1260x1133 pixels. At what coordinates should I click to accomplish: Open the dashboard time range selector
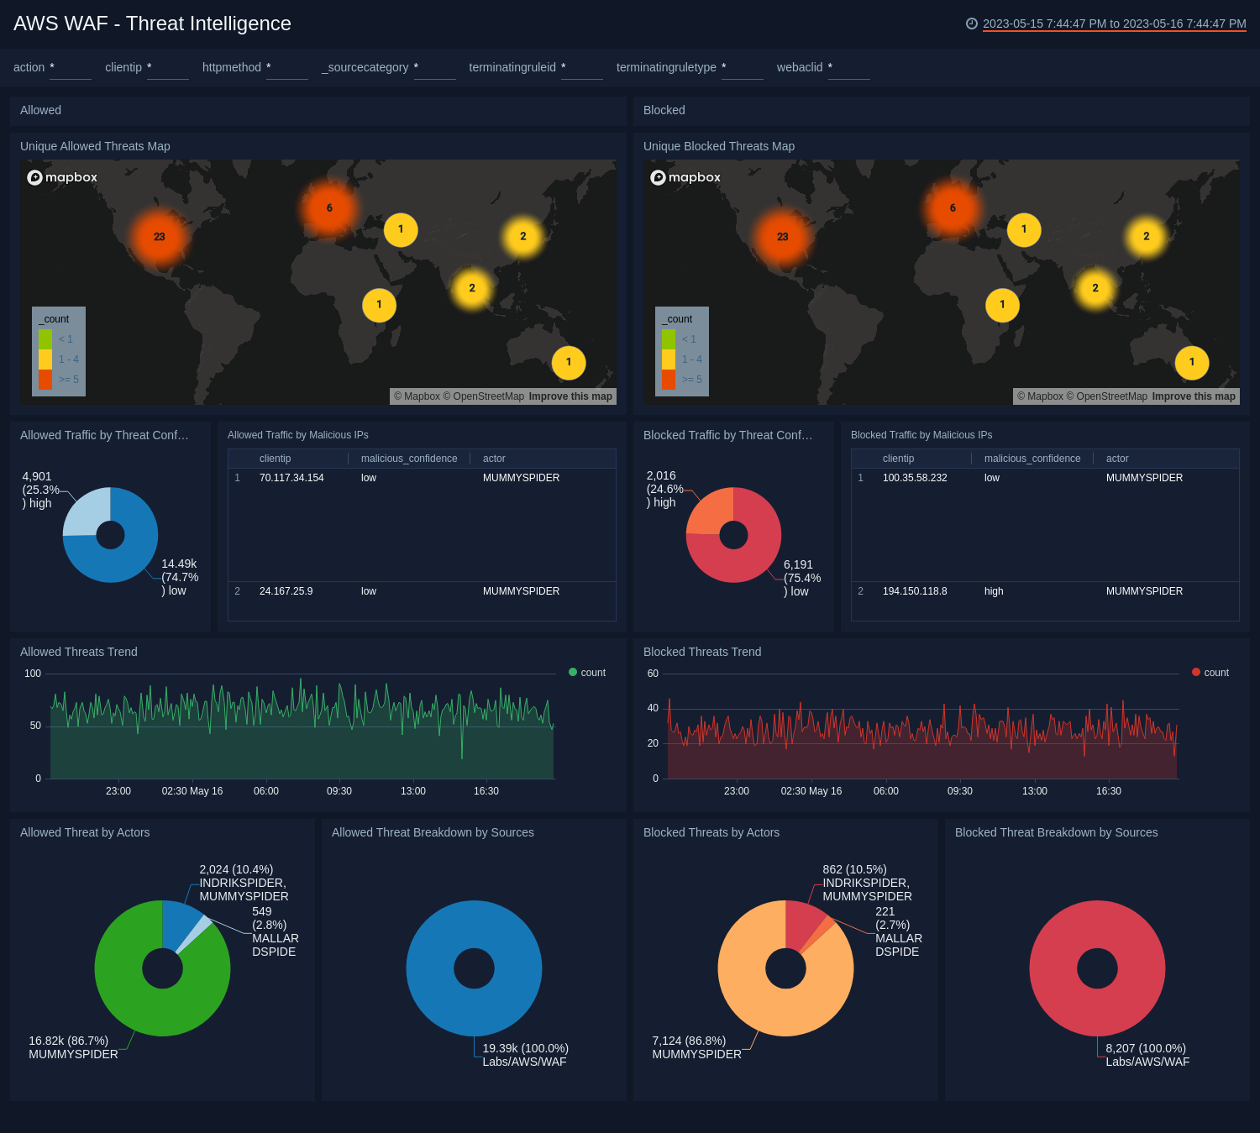tap(1114, 24)
